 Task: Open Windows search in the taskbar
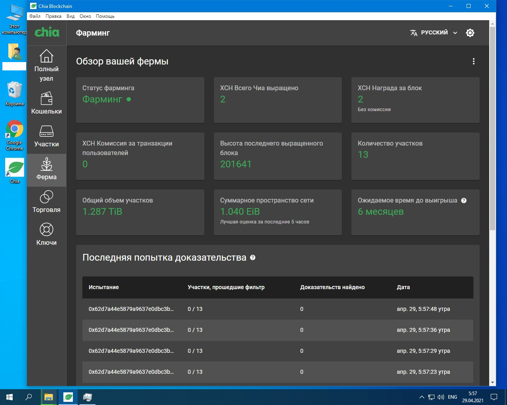(x=29, y=397)
